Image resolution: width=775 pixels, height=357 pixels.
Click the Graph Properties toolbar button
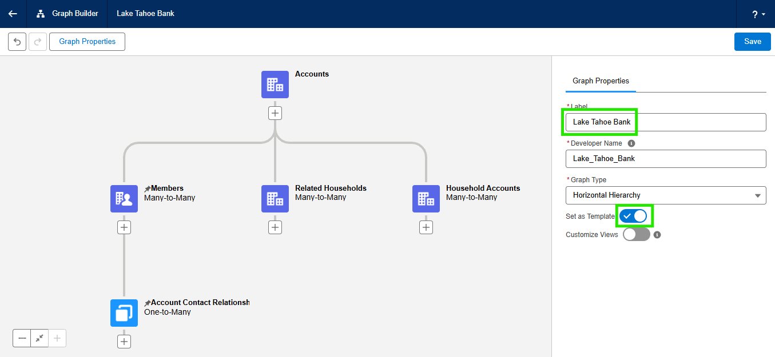[x=87, y=42]
